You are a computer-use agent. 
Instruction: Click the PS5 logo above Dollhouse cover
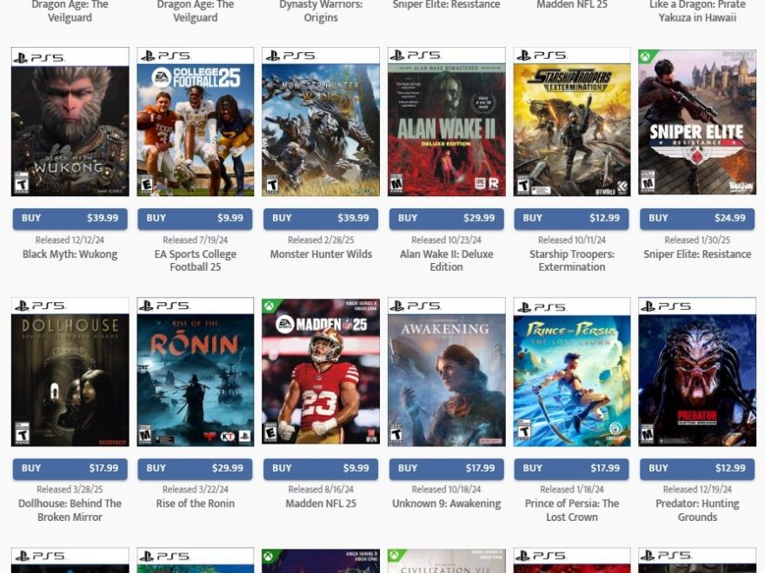40,306
